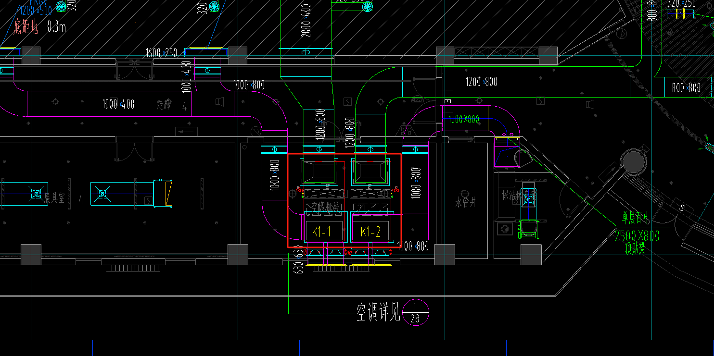Click the speaker symbol near 走廊 label
Viewport: 714px width, 356px height.
pos(220,101)
